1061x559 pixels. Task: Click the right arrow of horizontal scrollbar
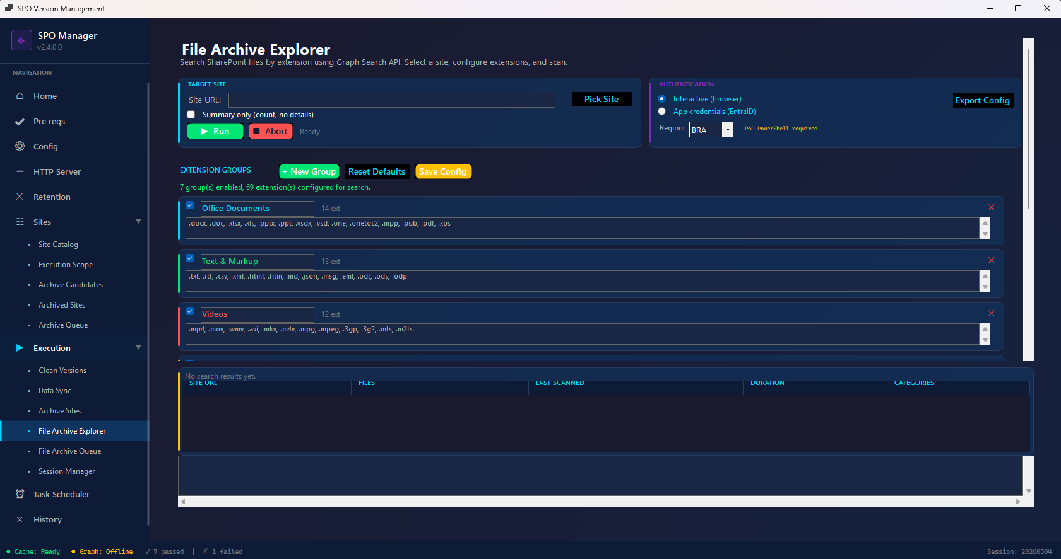tap(1018, 502)
